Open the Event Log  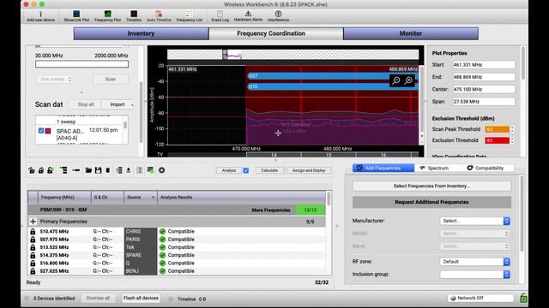(220, 16)
